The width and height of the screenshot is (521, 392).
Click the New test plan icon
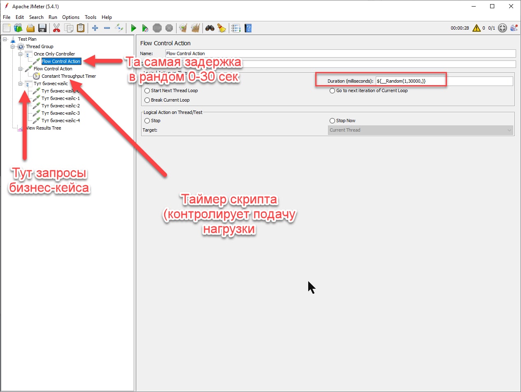click(x=7, y=28)
